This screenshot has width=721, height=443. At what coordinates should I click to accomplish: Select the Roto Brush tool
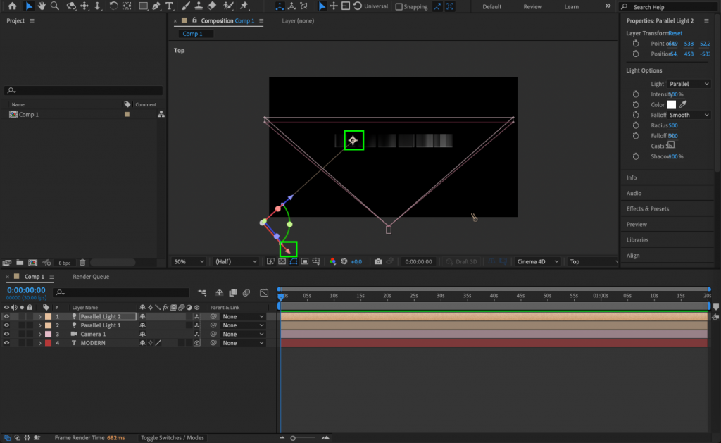pyautogui.click(x=228, y=6)
